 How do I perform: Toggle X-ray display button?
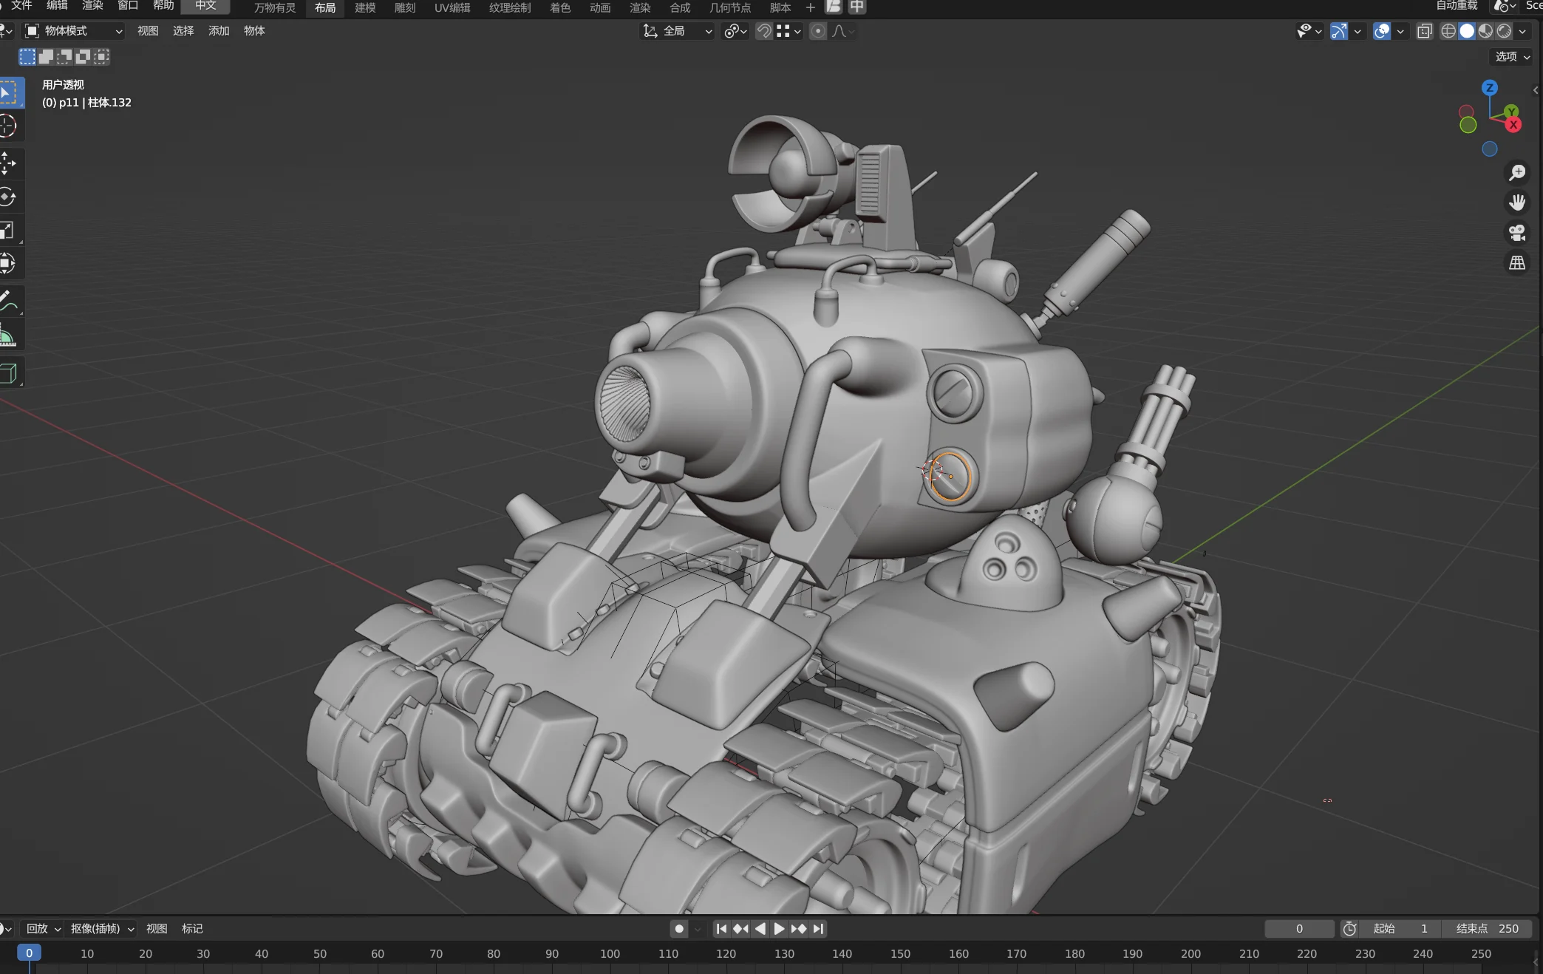point(1424,31)
